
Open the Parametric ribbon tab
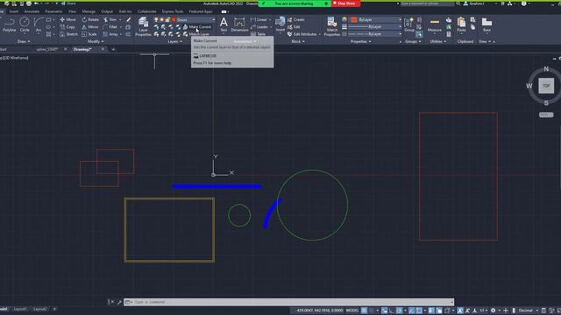[x=53, y=11]
